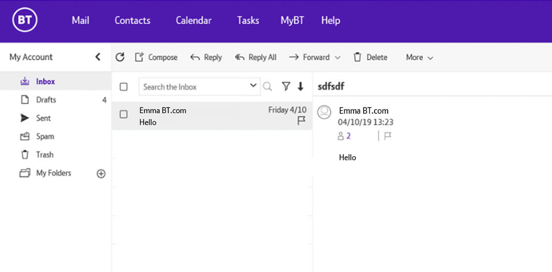Screen dimensions: 552x272
Task: Open the Forward options dropdown
Action: point(338,57)
